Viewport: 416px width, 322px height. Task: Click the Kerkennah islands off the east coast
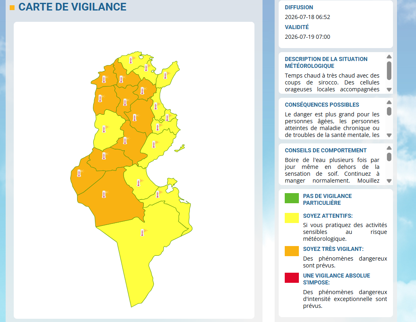pos(180,148)
